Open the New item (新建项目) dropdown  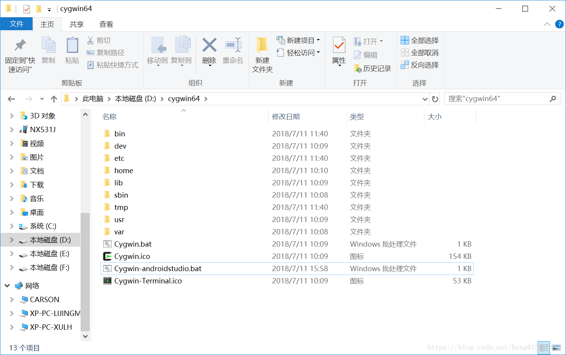[298, 40]
